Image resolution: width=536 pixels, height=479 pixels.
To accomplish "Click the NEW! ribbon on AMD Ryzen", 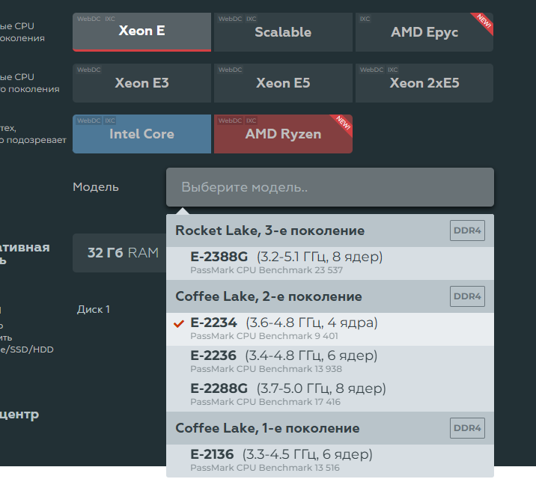I will click(x=343, y=123).
